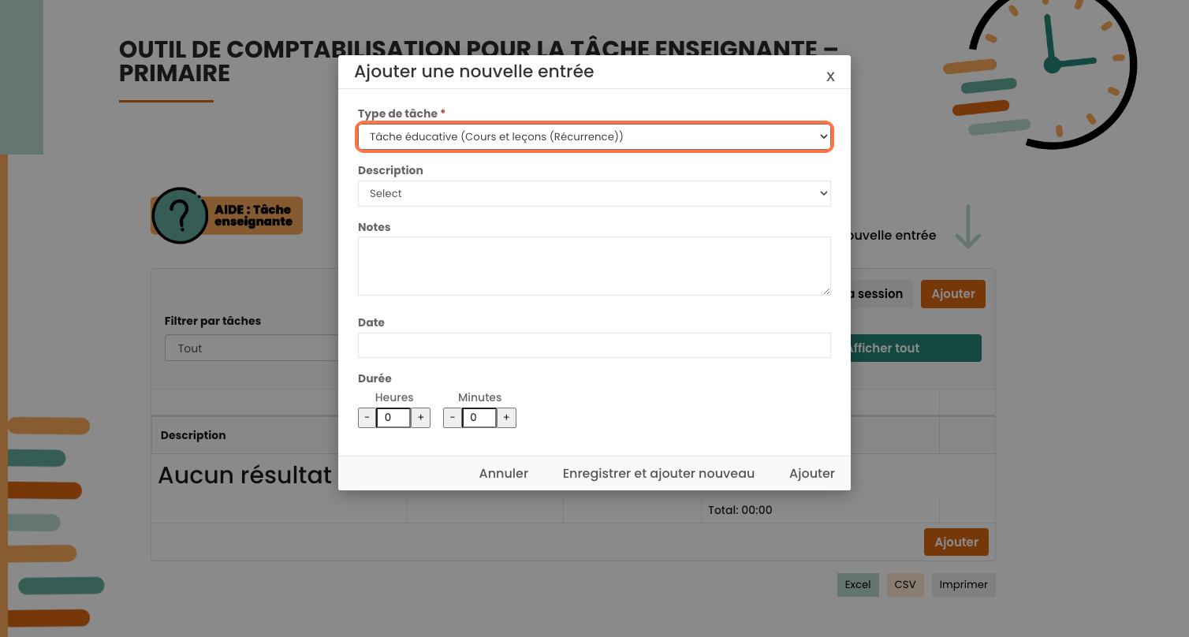Click the Imprimer button

coord(963,585)
